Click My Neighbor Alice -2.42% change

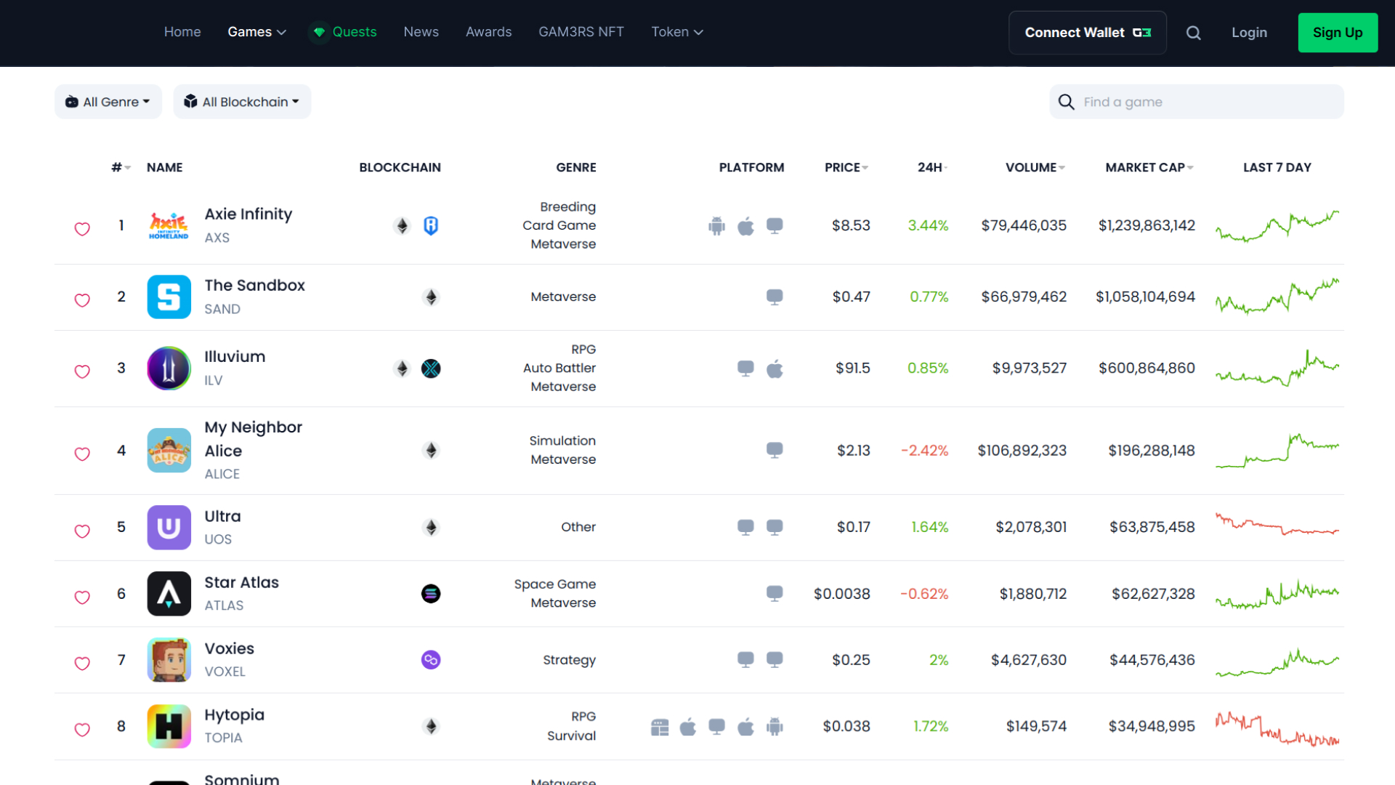pyautogui.click(x=925, y=451)
